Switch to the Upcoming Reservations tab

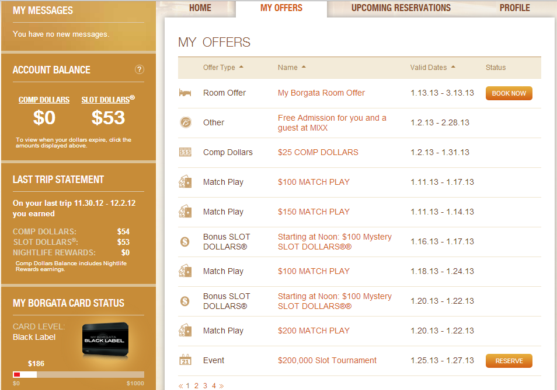coord(401,8)
